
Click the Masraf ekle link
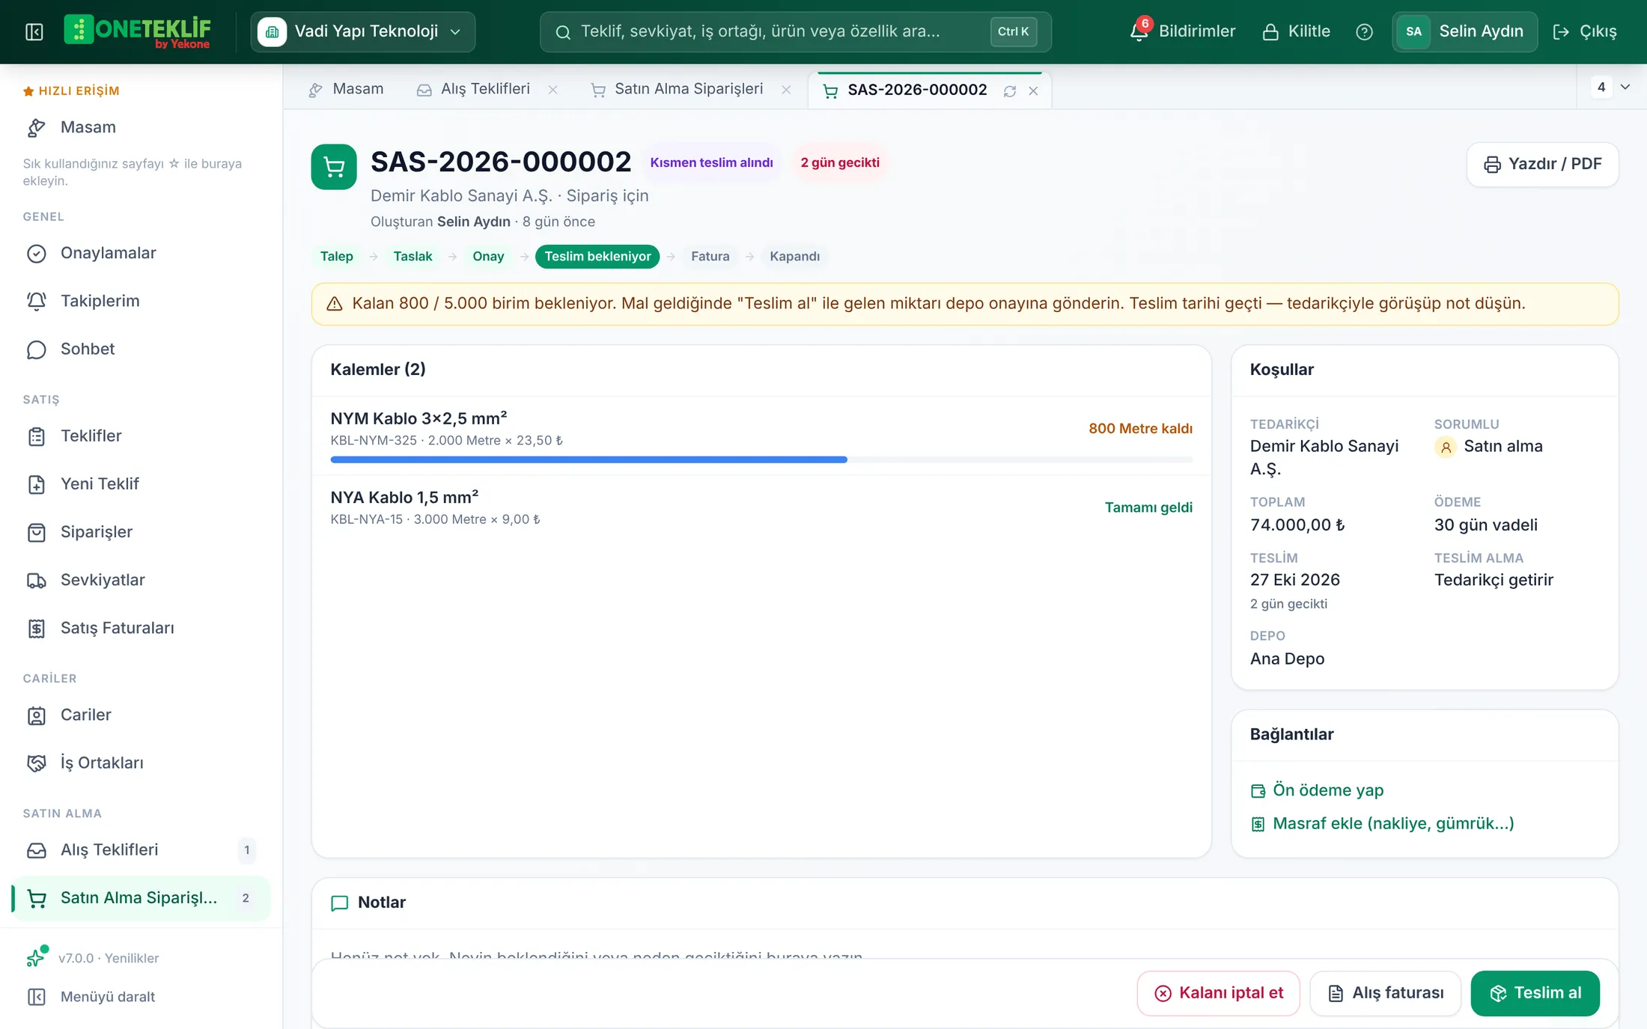[x=1383, y=823]
